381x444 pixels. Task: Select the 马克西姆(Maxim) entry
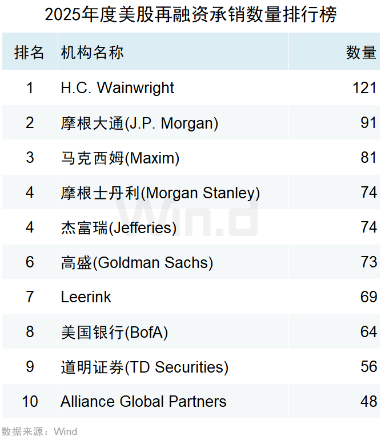point(120,158)
